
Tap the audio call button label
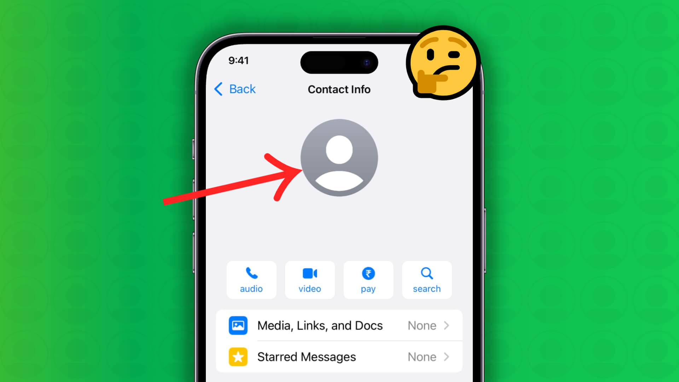coord(251,289)
